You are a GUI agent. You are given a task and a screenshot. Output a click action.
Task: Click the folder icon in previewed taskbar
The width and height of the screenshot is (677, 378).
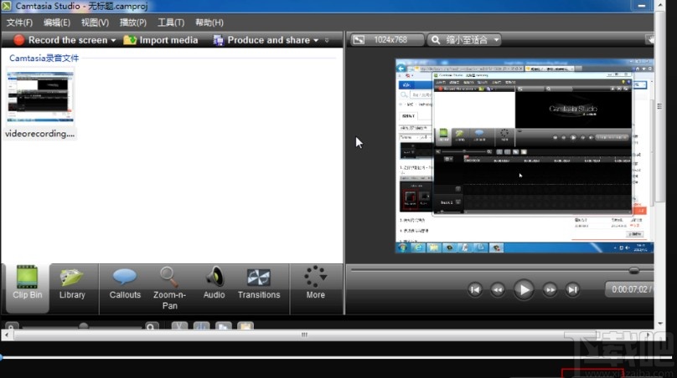pos(434,248)
